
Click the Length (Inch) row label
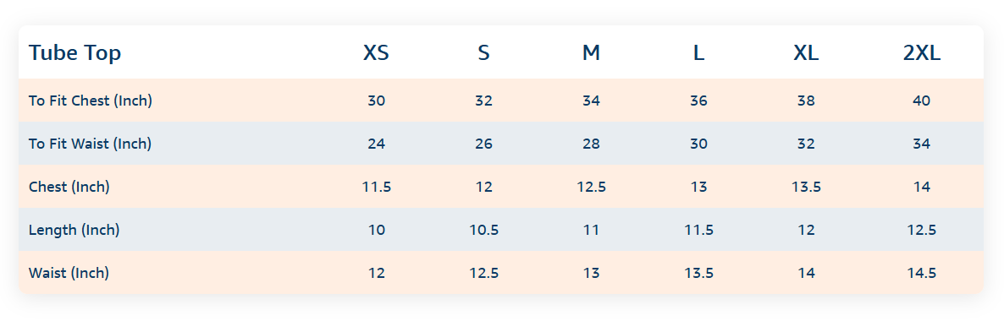74,230
